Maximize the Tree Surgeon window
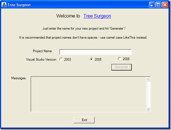 tap(158, 5)
